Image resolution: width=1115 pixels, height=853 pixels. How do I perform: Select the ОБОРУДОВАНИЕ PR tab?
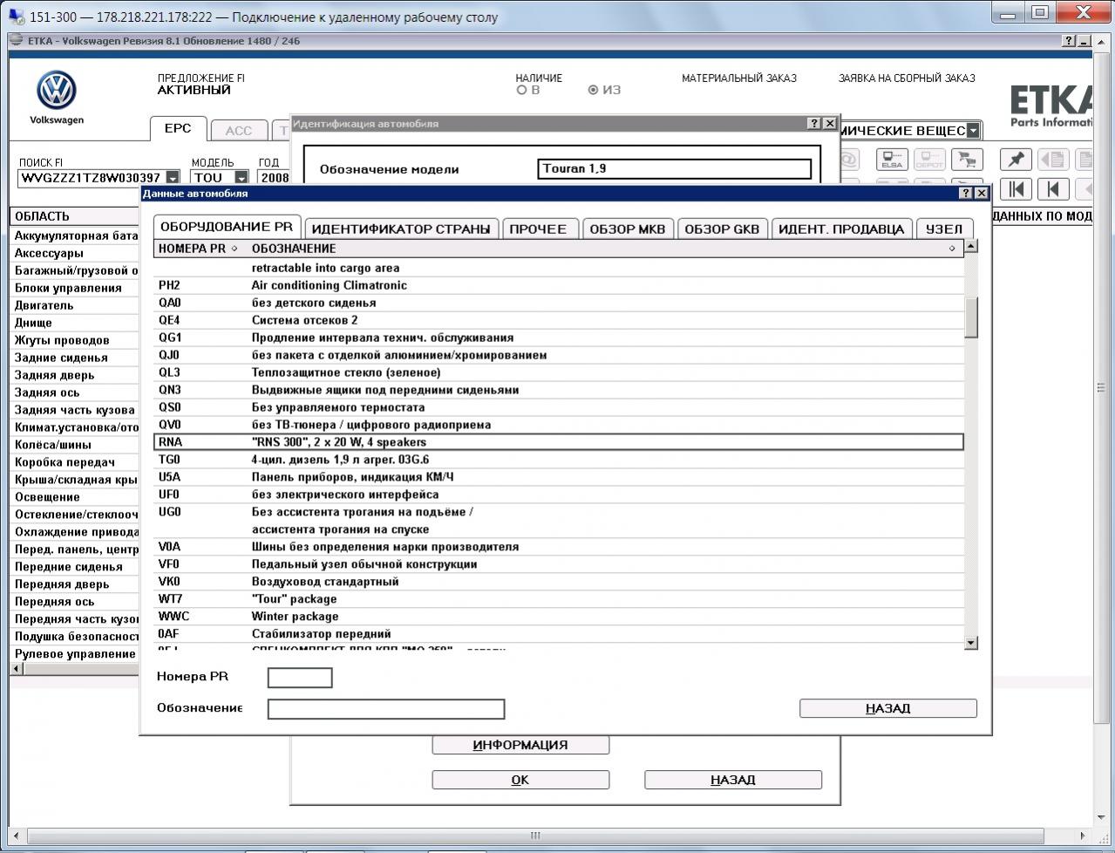click(227, 227)
